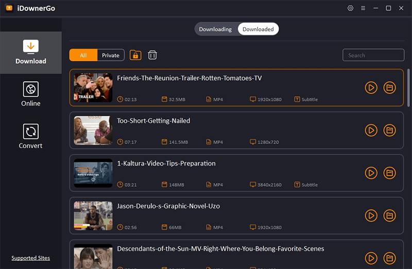Play the Too-Short-Getting-Nailed video

[x=371, y=130]
